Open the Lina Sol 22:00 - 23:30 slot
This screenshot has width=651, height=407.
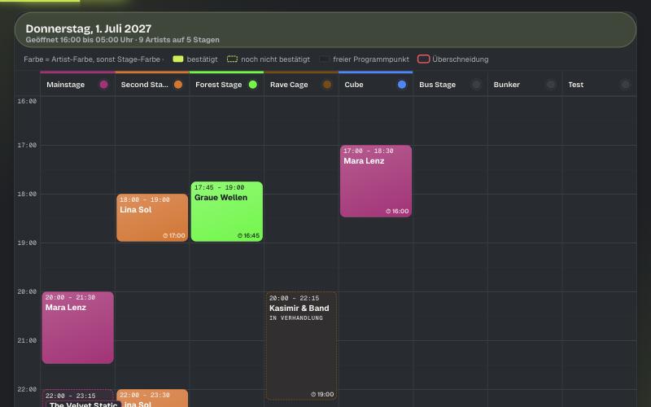point(152,398)
